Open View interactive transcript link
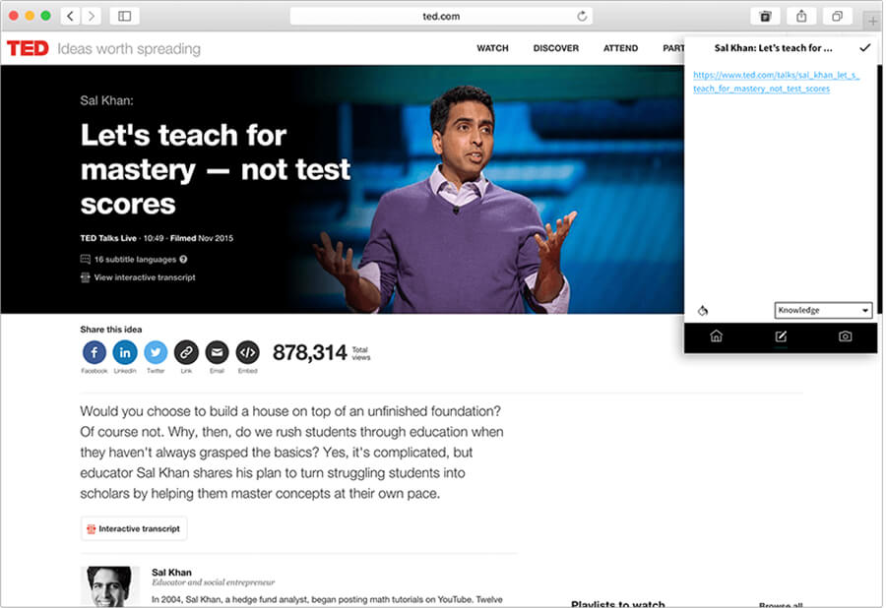 click(144, 277)
